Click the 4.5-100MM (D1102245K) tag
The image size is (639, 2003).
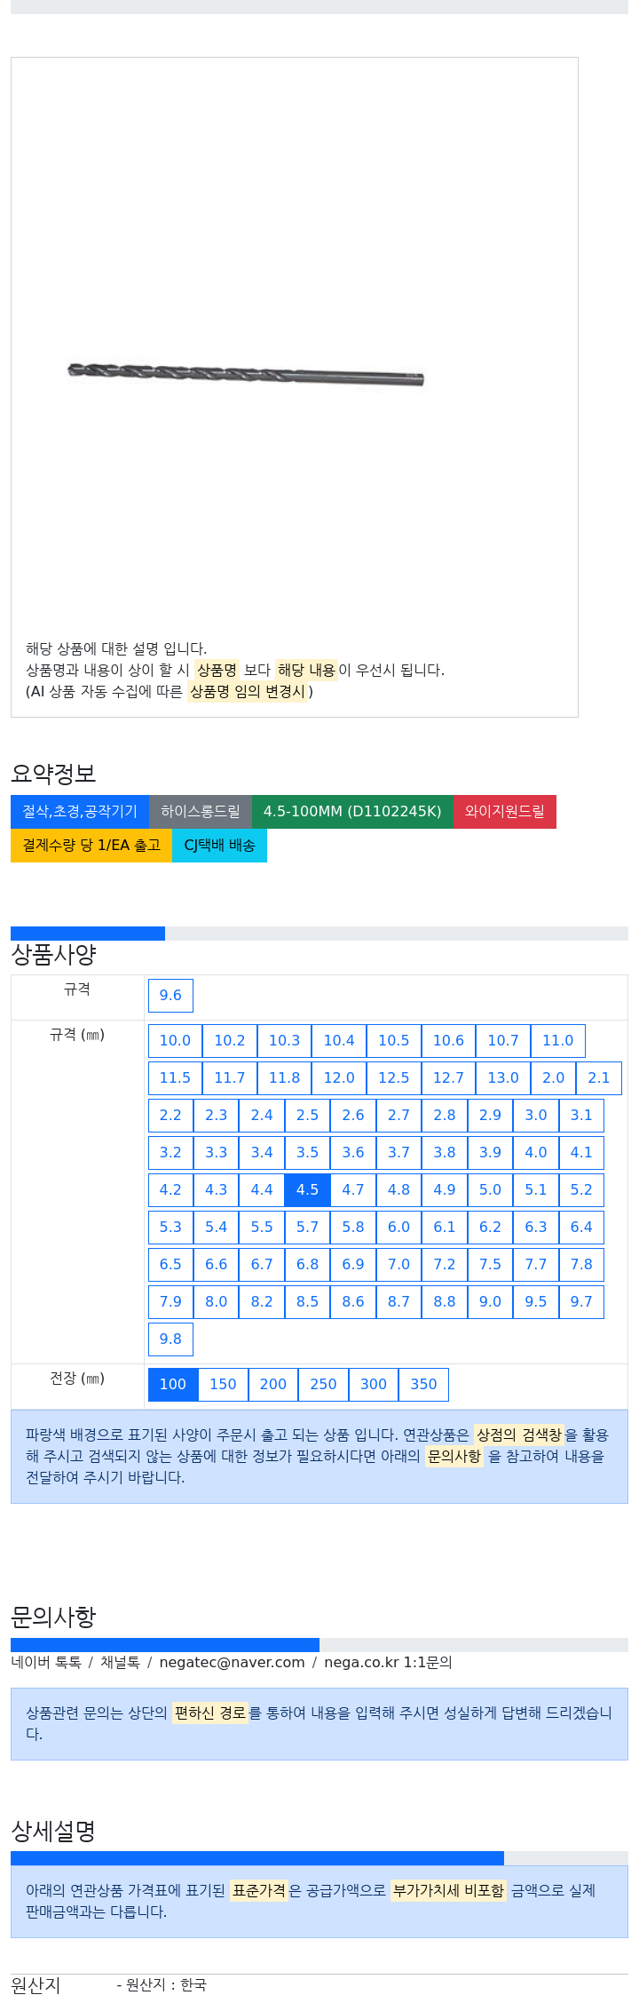pos(352,812)
